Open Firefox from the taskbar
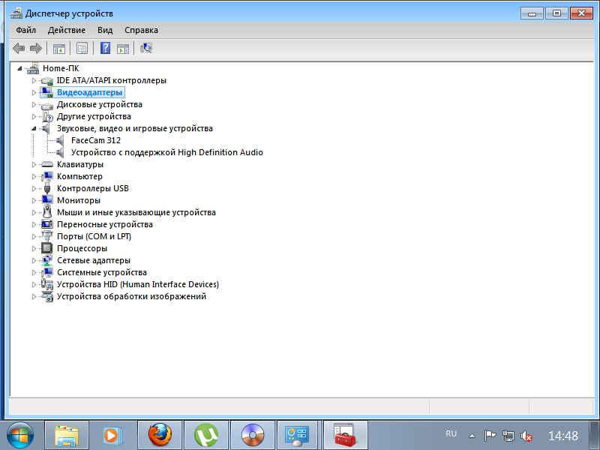This screenshot has width=600, height=450. point(160,435)
